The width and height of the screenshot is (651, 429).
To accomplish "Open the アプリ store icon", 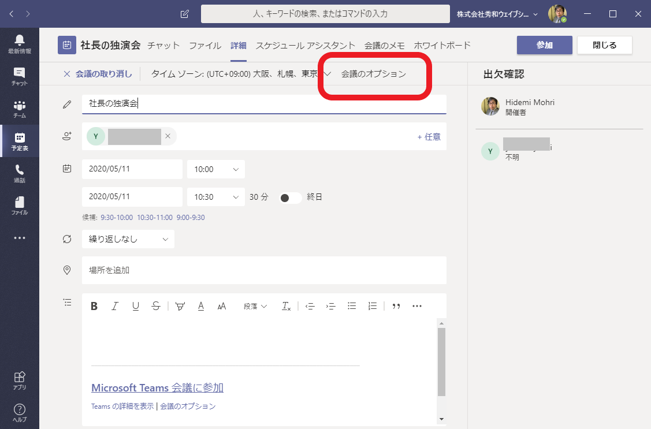I will tap(20, 380).
